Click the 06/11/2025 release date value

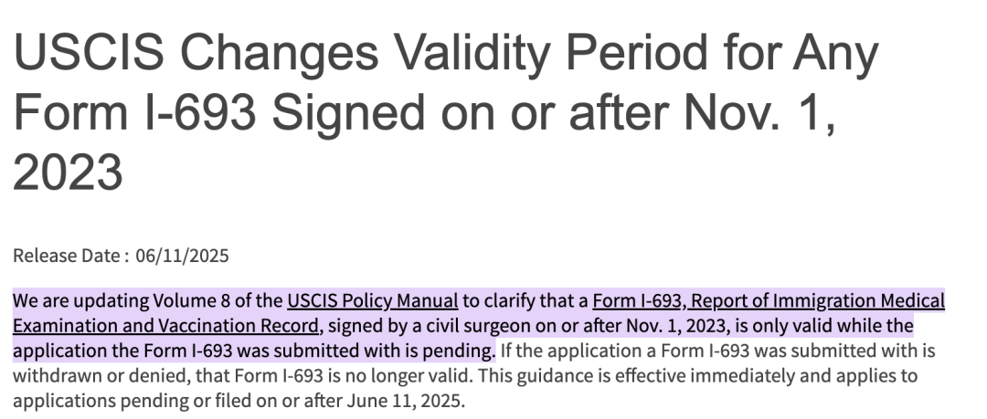click(x=183, y=256)
